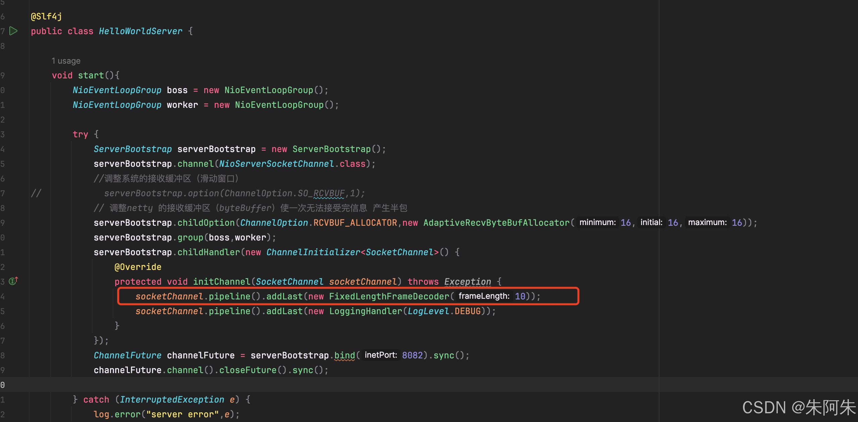Click the @Override annotation
858x422 pixels.
pyautogui.click(x=138, y=267)
